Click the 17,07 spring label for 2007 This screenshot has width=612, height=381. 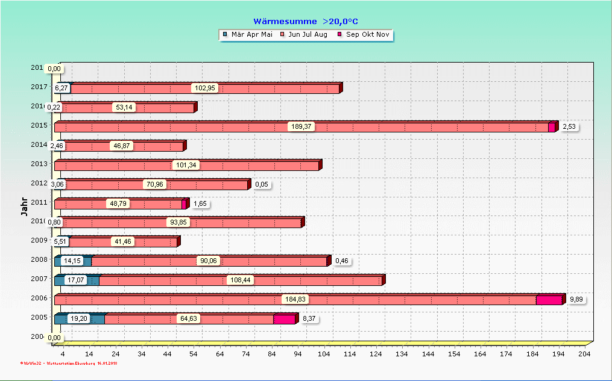(75, 280)
